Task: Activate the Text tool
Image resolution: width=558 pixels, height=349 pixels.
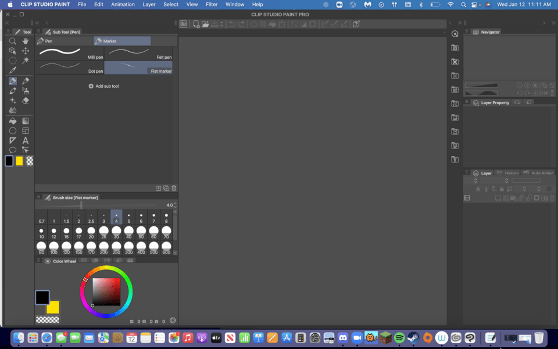Action: coord(25,140)
